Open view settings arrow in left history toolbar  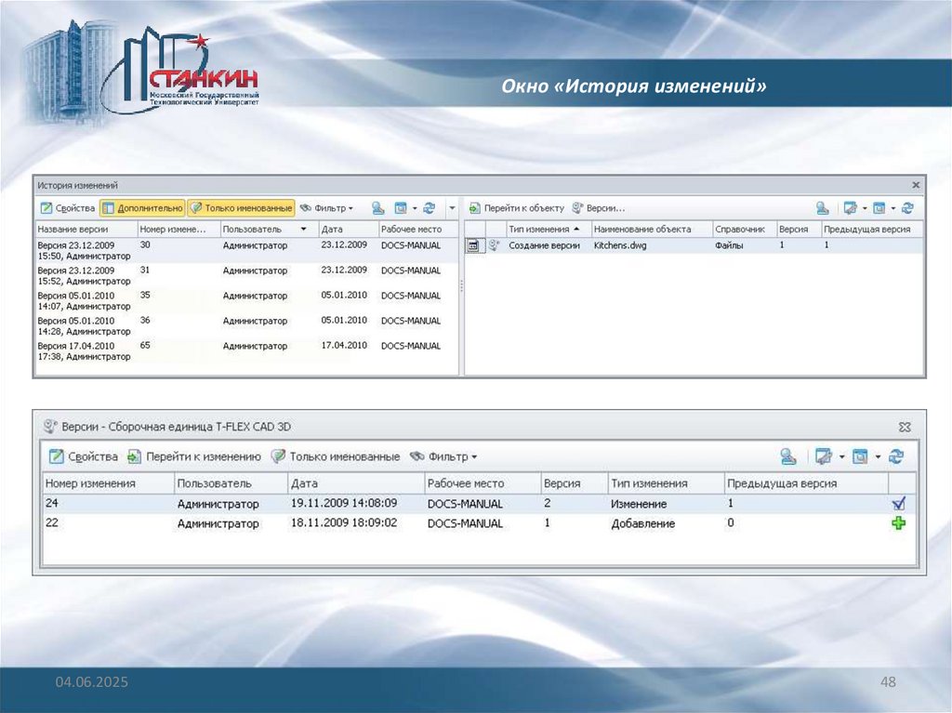415,208
